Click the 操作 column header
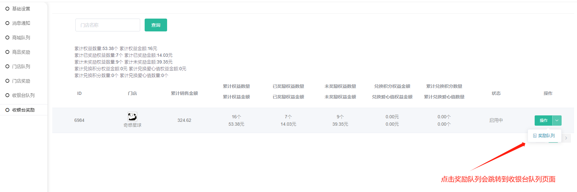Image resolution: width=577 pixels, height=192 pixels. (548, 93)
